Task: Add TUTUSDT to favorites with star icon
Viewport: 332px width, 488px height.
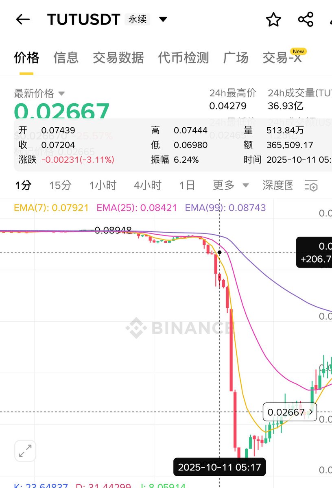Action: (273, 19)
